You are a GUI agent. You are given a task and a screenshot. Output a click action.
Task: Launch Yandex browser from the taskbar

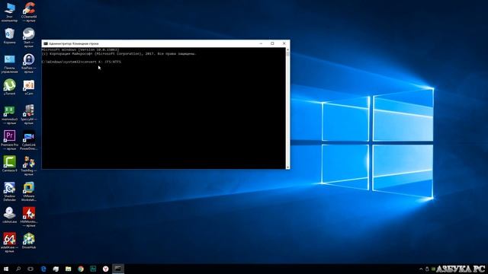[105, 269]
